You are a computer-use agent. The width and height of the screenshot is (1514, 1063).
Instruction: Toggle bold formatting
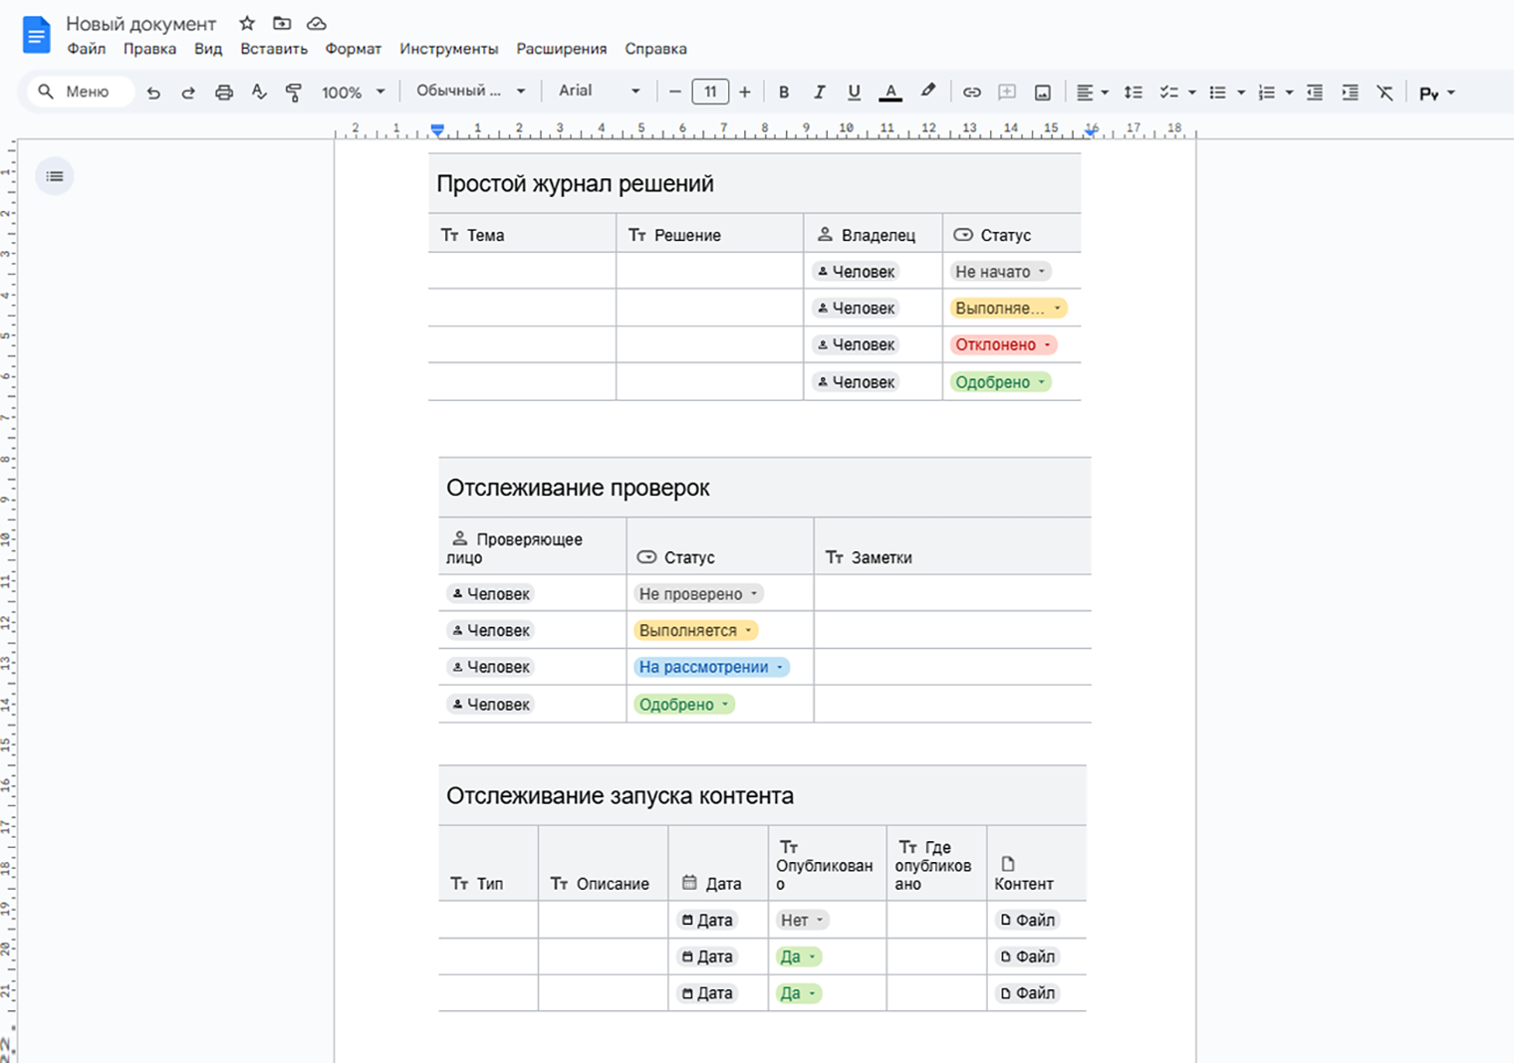tap(784, 92)
